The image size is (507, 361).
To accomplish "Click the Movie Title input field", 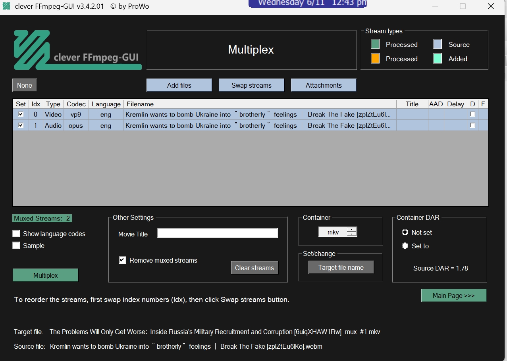I will pyautogui.click(x=218, y=233).
